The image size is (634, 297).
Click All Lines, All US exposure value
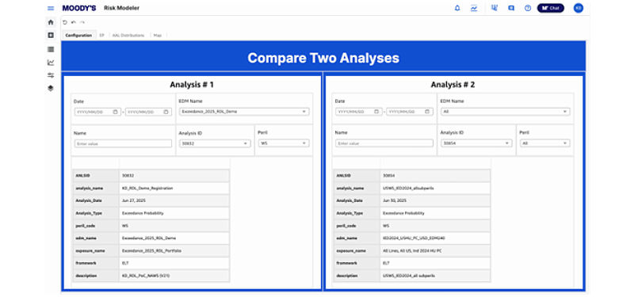click(412, 251)
